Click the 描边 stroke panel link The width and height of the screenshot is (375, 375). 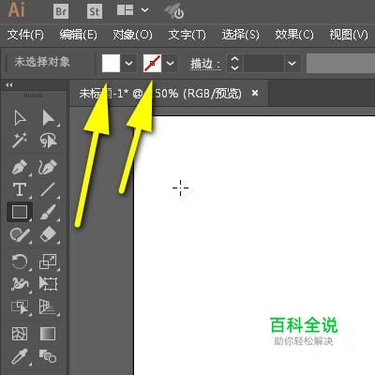(205, 64)
